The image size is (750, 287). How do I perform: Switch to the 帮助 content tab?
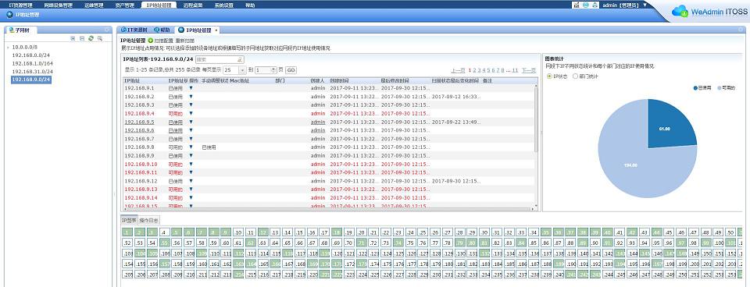[x=162, y=30]
